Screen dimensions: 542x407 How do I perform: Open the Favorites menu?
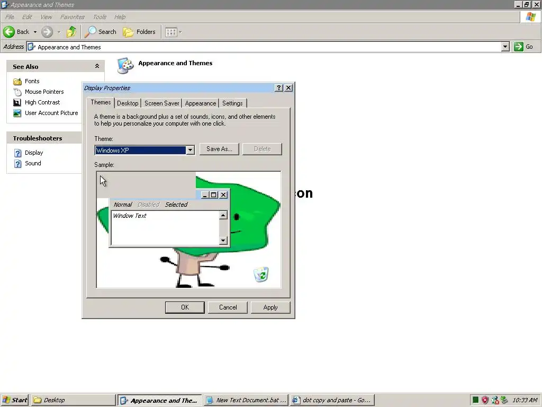(x=72, y=17)
